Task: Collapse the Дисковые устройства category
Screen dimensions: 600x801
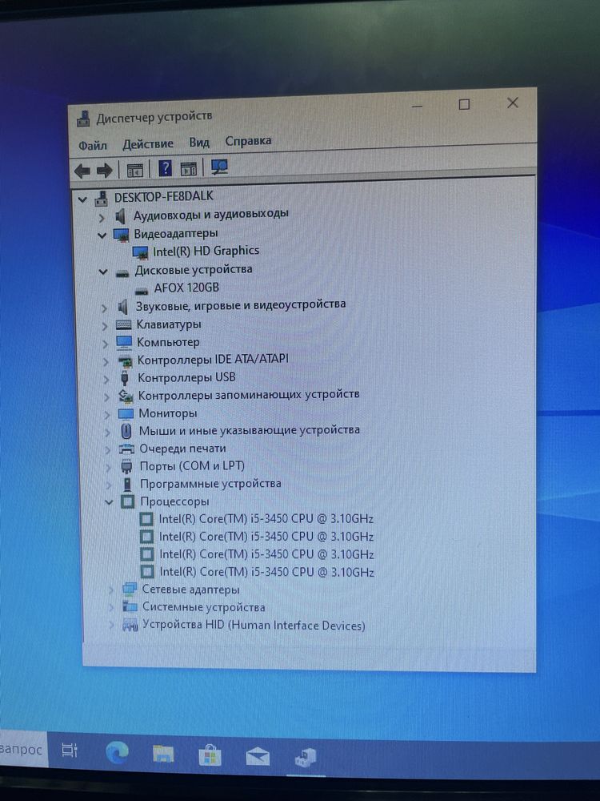Action: (103, 272)
